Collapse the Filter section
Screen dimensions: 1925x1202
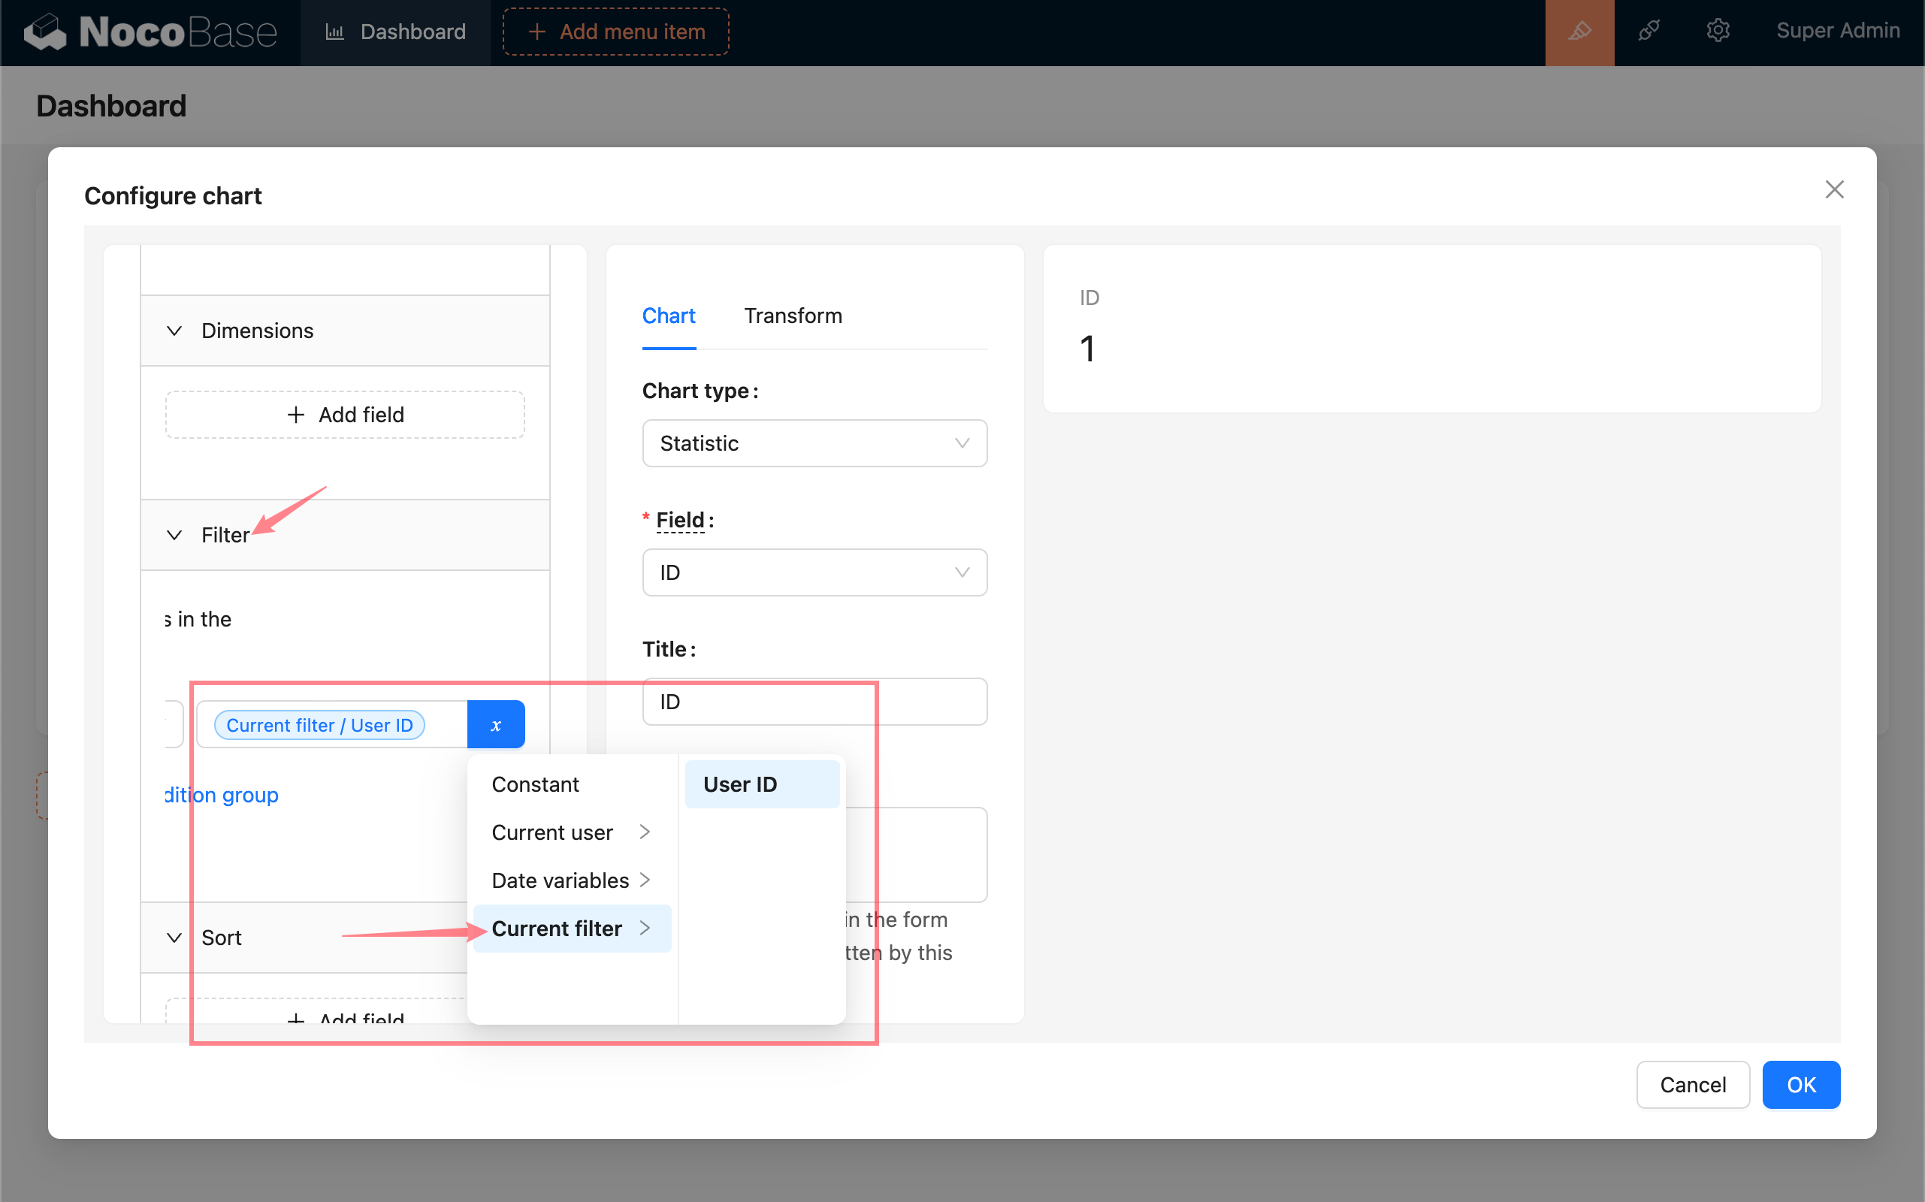pyautogui.click(x=174, y=535)
